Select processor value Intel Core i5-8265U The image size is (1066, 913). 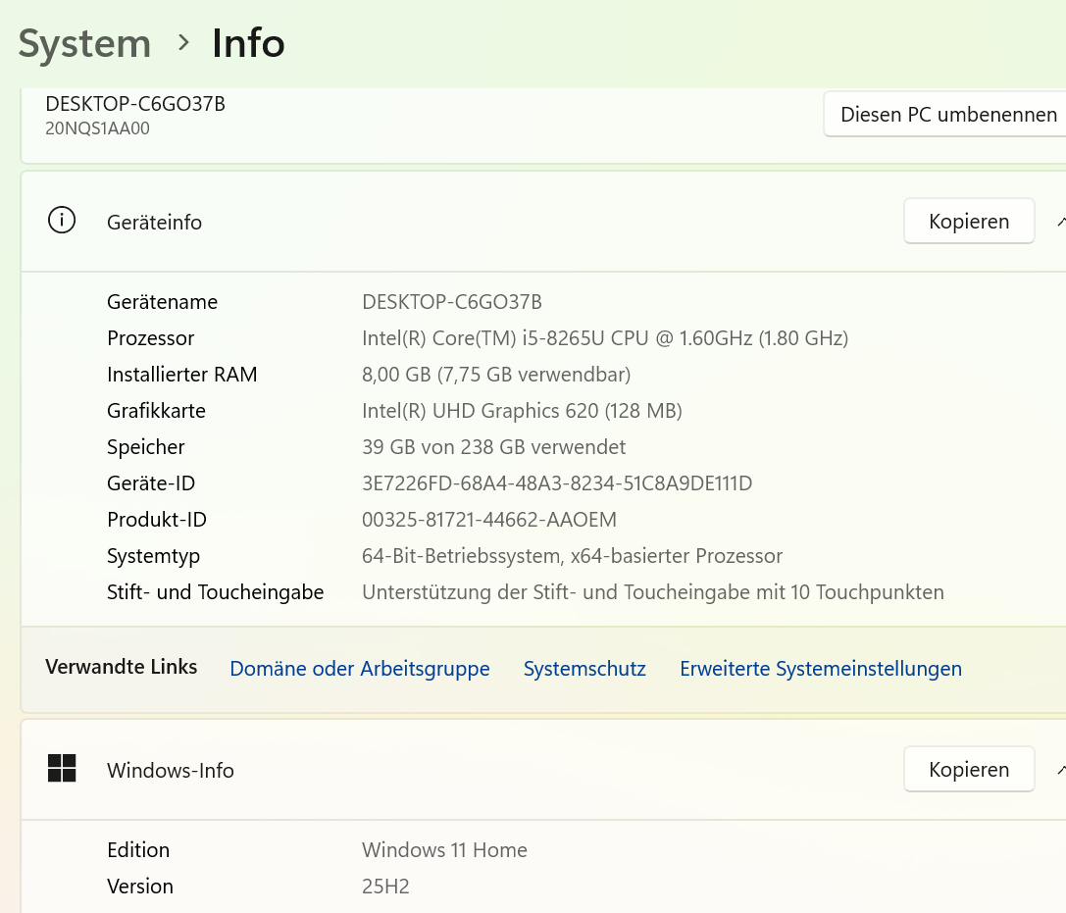[605, 338]
